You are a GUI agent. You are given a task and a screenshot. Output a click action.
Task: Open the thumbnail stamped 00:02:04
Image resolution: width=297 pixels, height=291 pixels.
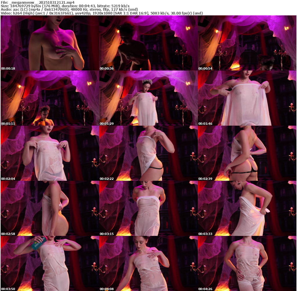pyautogui.click(x=50, y=153)
